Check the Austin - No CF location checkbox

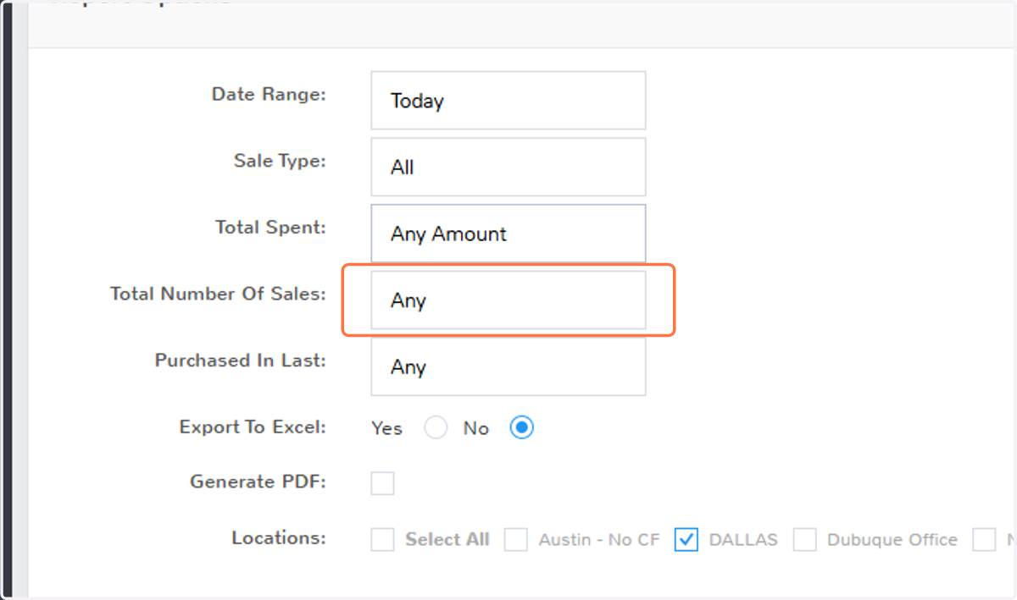pos(516,539)
